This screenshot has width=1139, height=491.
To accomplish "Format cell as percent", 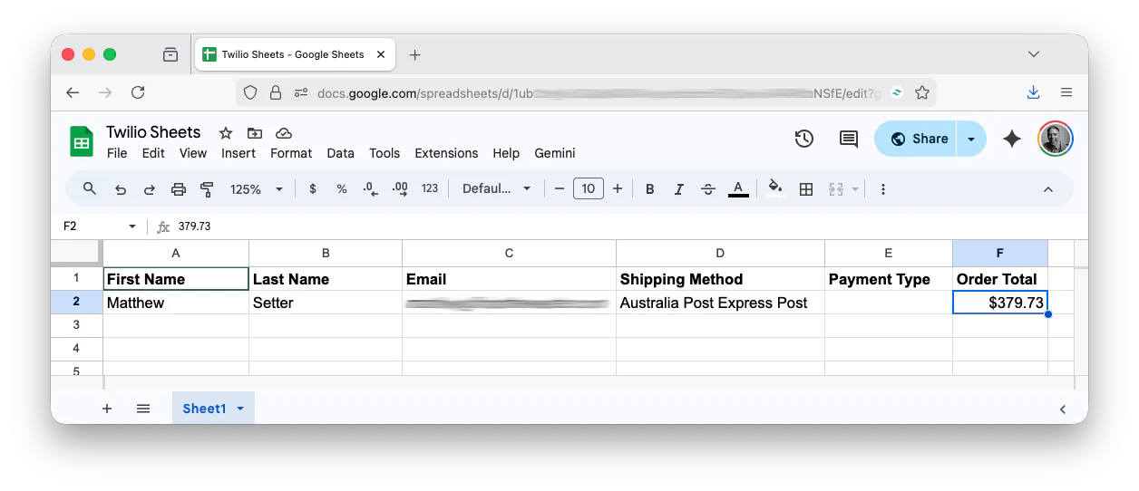I will click(342, 188).
